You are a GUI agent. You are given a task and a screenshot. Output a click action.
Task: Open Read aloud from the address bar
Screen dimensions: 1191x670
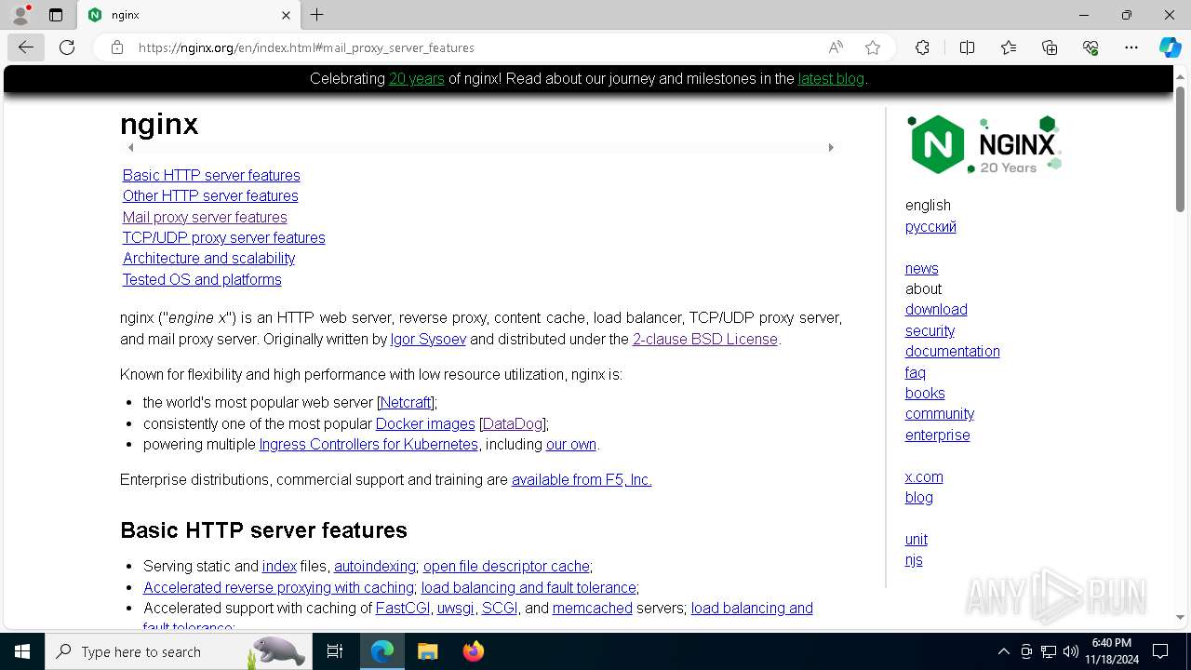[836, 47]
